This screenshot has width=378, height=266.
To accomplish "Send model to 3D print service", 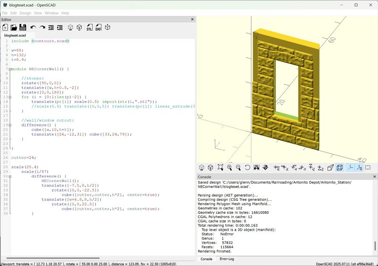I will pyautogui.click(x=108, y=27).
